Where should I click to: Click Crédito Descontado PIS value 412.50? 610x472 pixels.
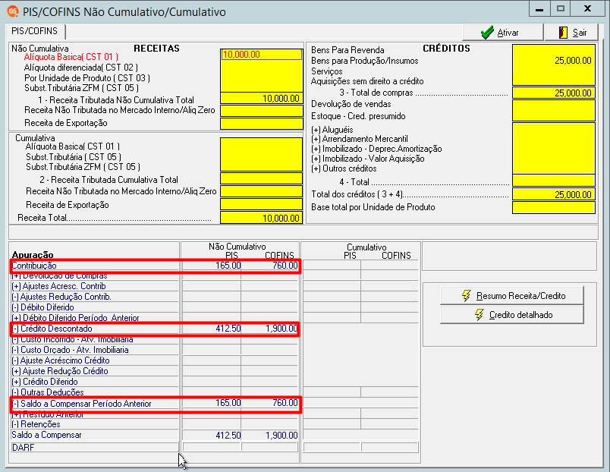click(x=228, y=329)
